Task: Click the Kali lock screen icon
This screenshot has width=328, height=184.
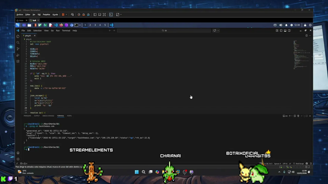Action: click(305, 25)
